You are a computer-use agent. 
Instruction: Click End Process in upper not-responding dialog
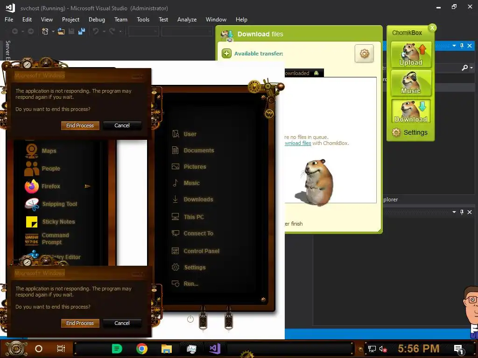(80, 125)
